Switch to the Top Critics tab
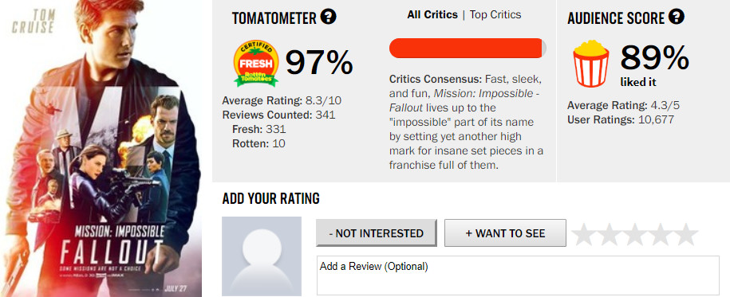 495,15
